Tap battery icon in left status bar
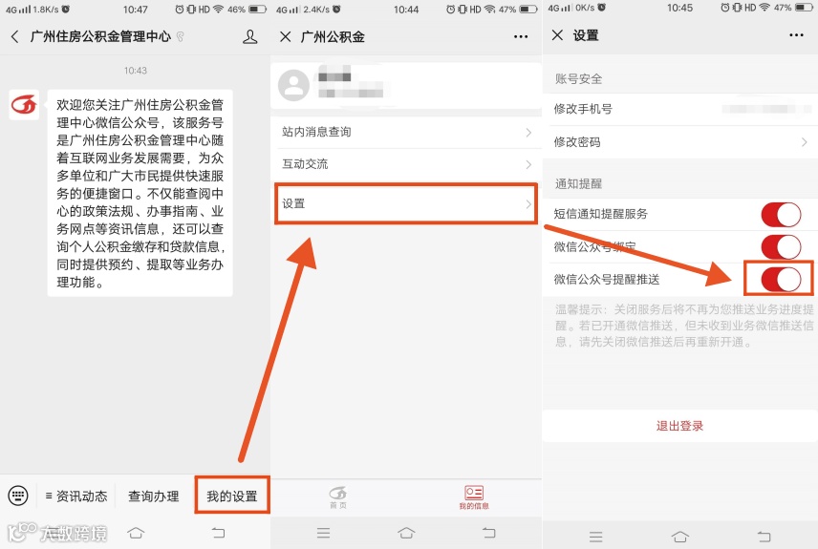This screenshot has width=818, height=549. click(x=258, y=10)
